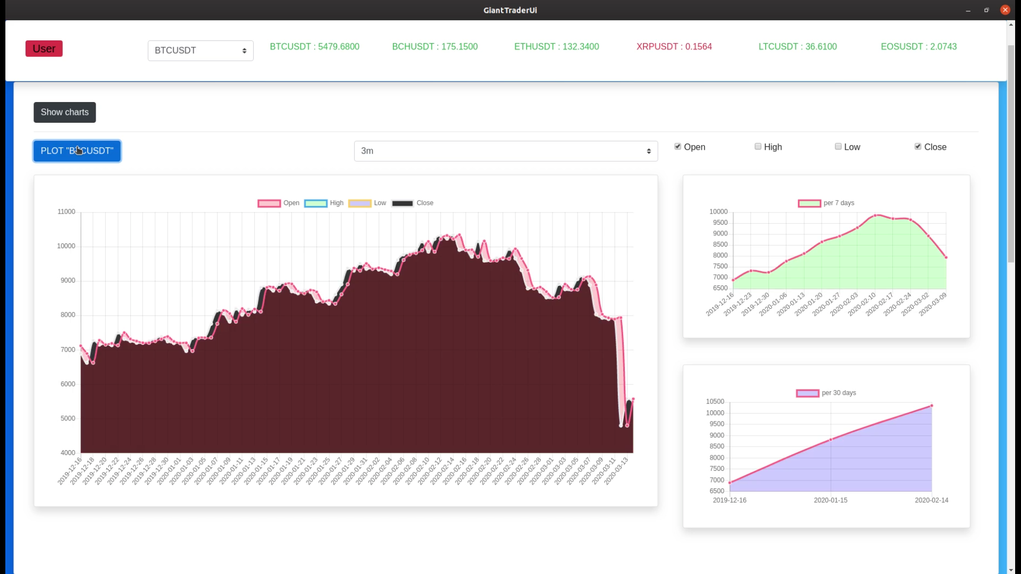Click the 2019-12-16 label on 30 days chart

coord(730,501)
